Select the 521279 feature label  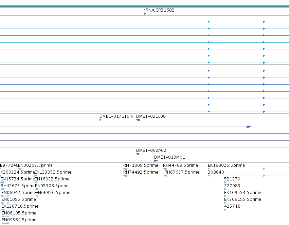[x=232, y=179]
